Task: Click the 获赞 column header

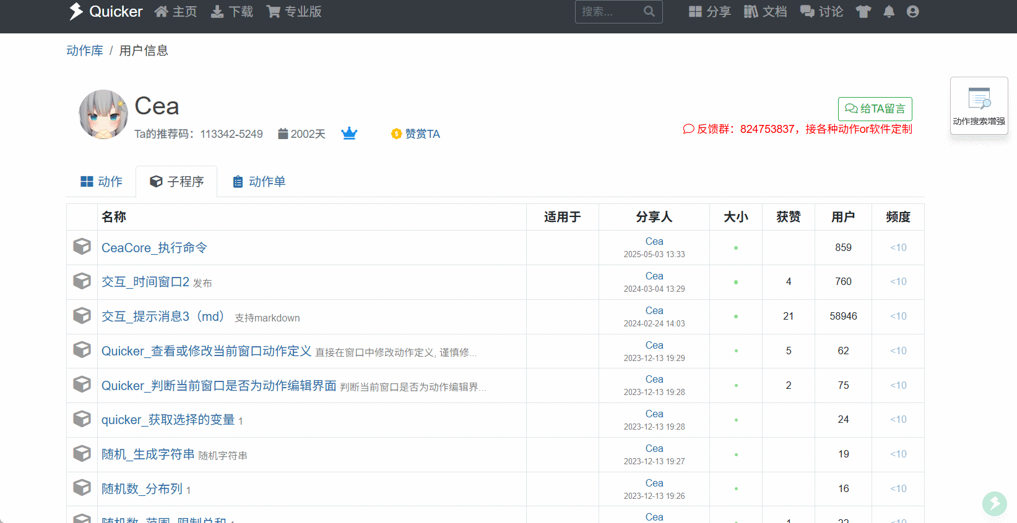Action: coord(789,217)
